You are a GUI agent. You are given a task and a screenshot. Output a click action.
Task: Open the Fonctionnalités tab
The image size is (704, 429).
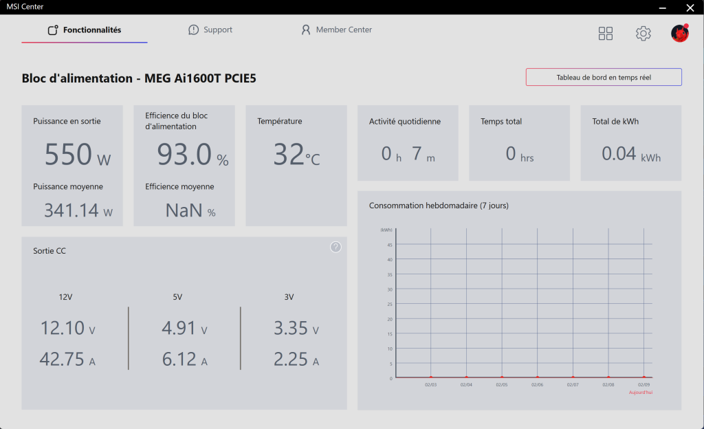(85, 30)
